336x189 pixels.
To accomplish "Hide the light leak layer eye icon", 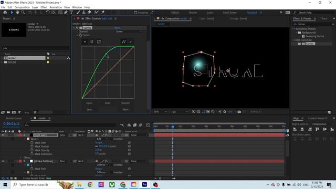I will [x=3, y=135].
